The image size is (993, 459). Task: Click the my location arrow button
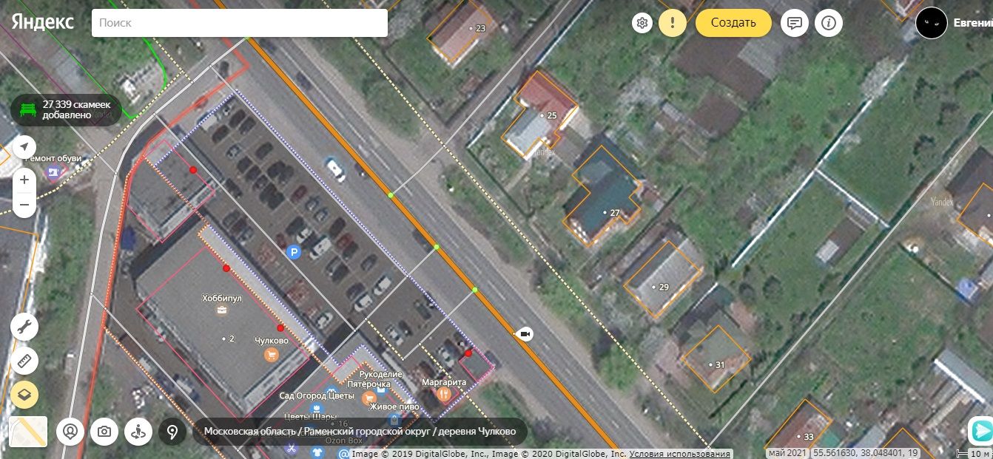24,146
